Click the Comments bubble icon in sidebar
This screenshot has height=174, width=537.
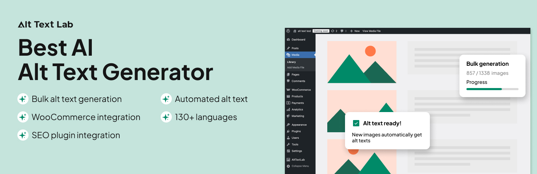point(288,81)
